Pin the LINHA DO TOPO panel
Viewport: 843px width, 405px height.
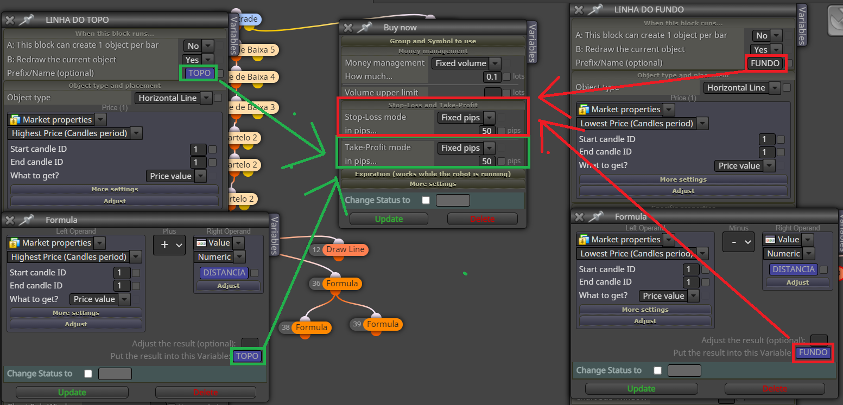tap(27, 20)
